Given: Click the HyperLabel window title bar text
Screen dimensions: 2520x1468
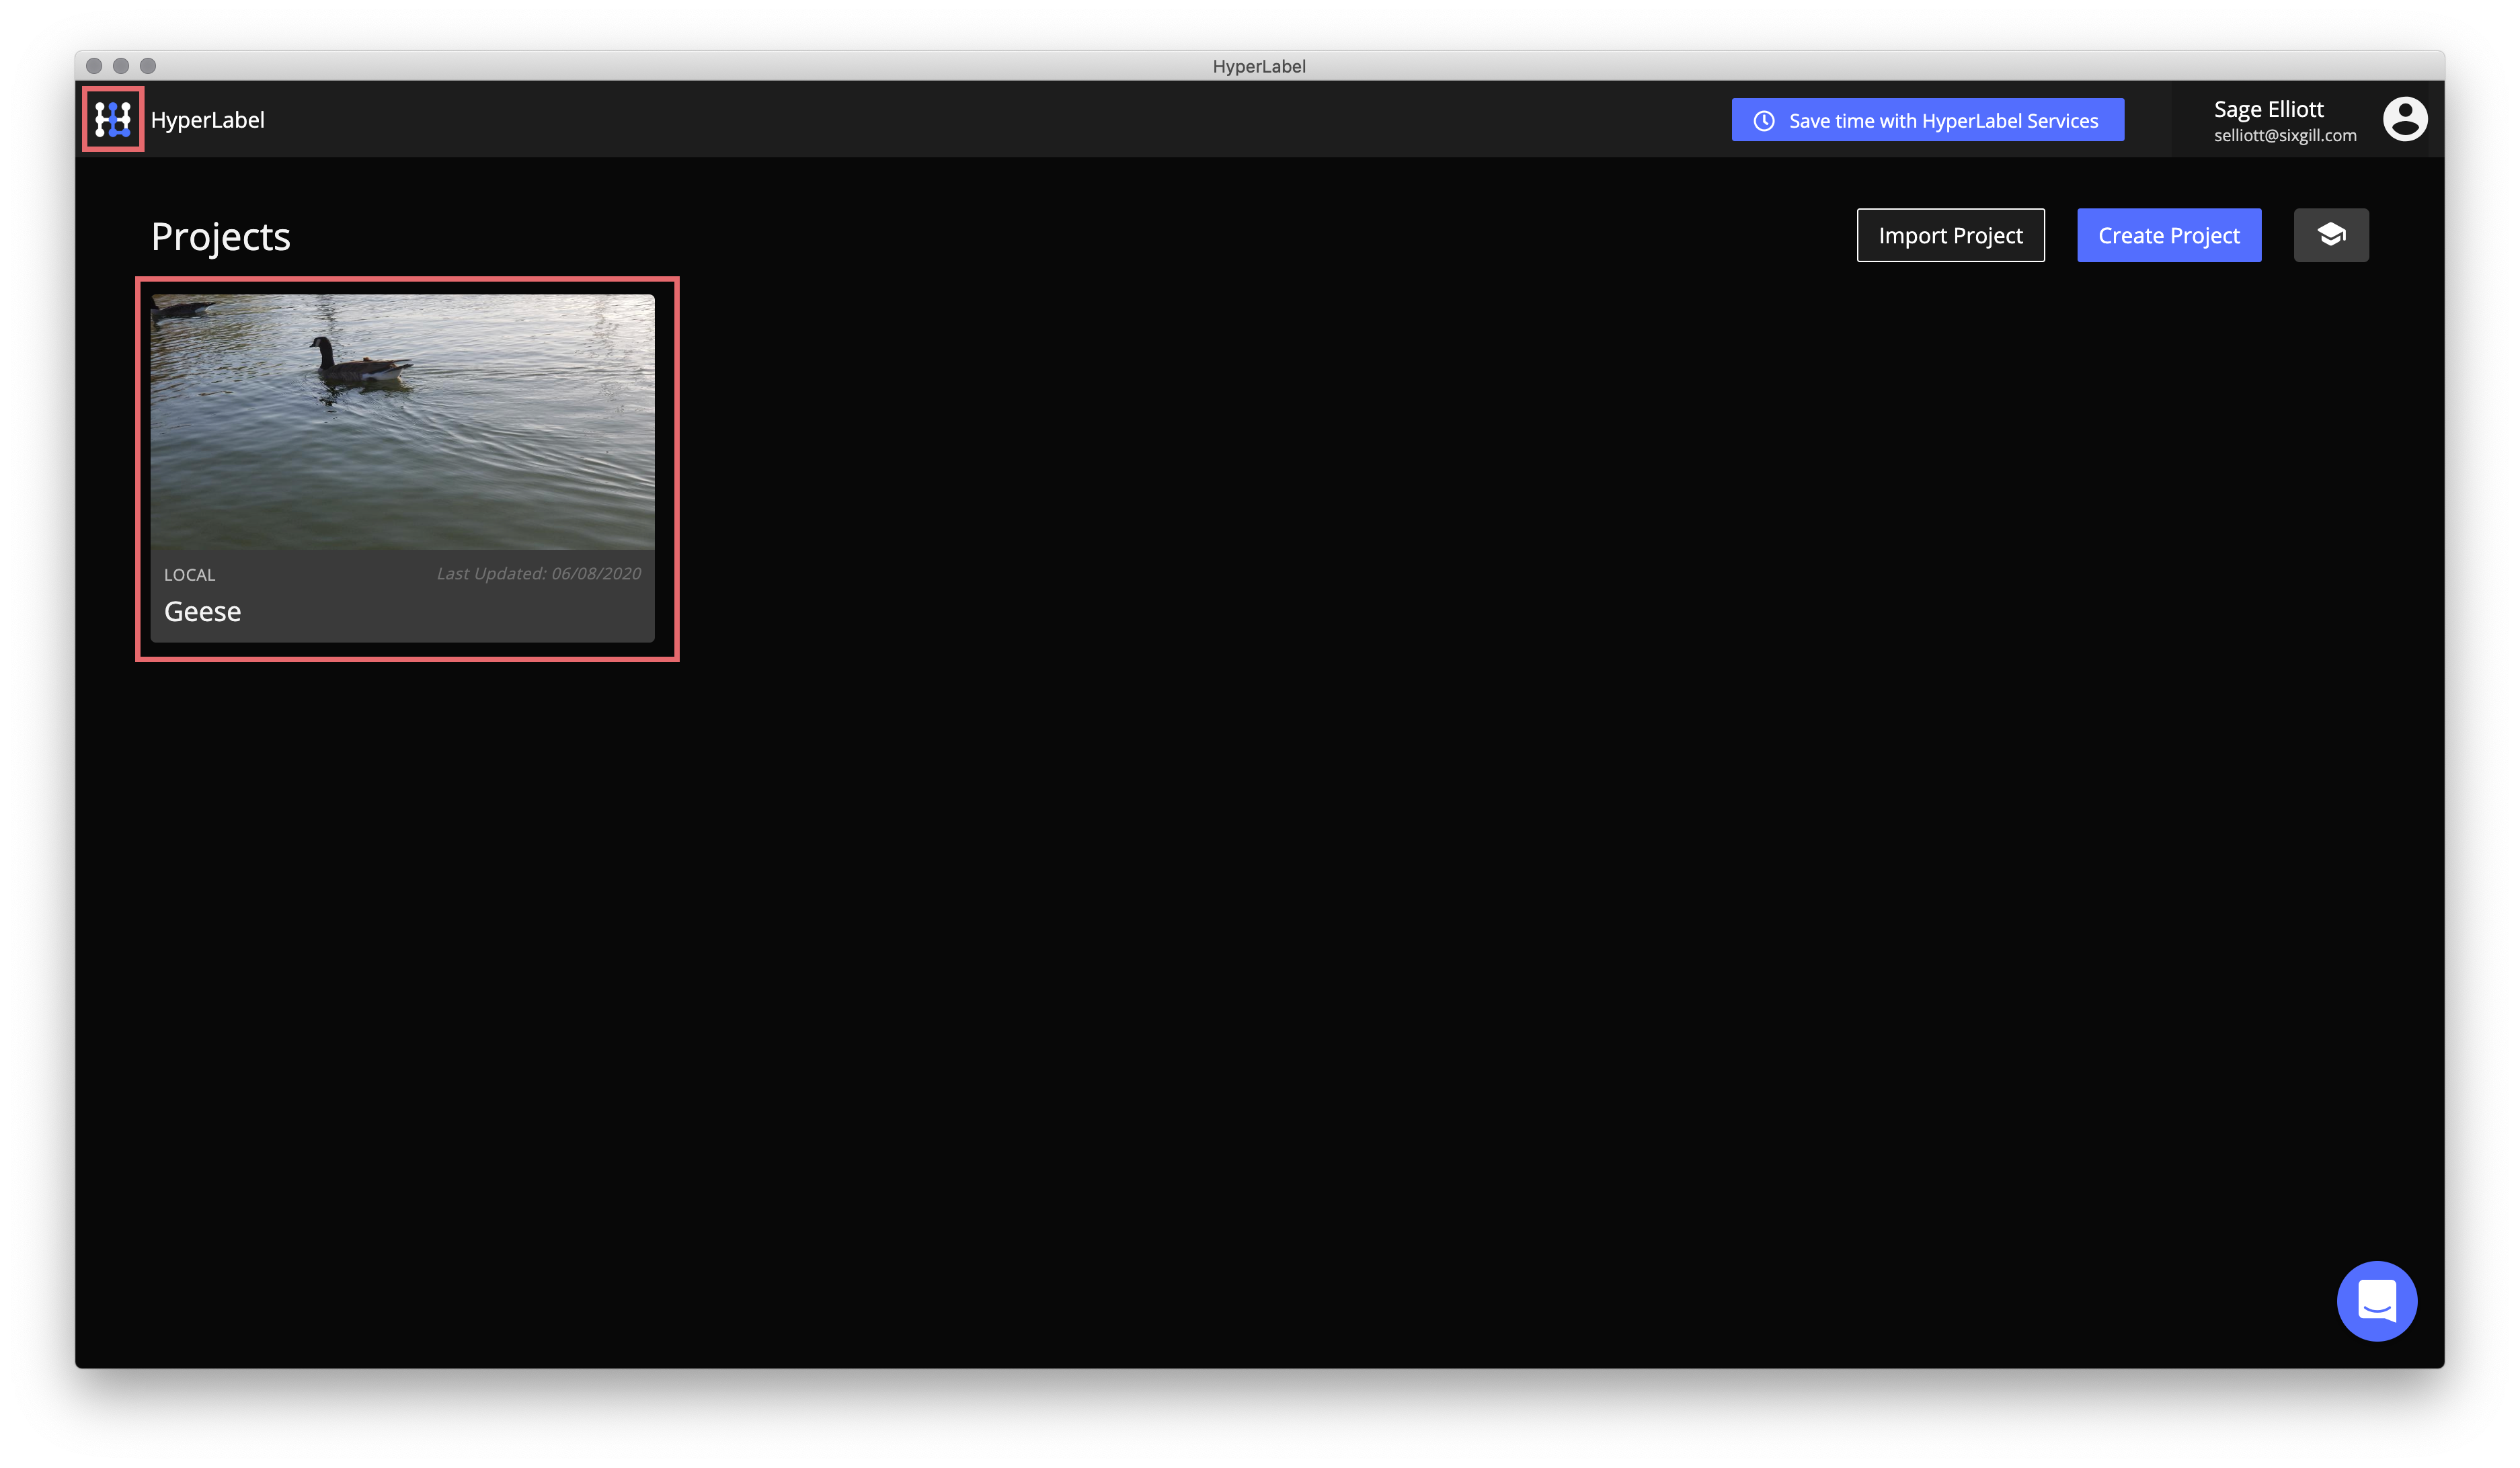Looking at the screenshot, I should (1258, 66).
